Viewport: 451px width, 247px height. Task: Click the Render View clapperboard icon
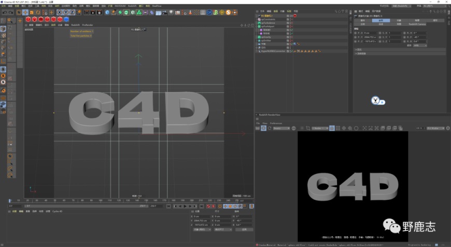pyautogui.click(x=87, y=12)
